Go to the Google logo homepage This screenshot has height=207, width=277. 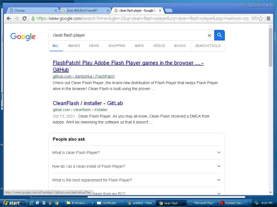pos(23,37)
